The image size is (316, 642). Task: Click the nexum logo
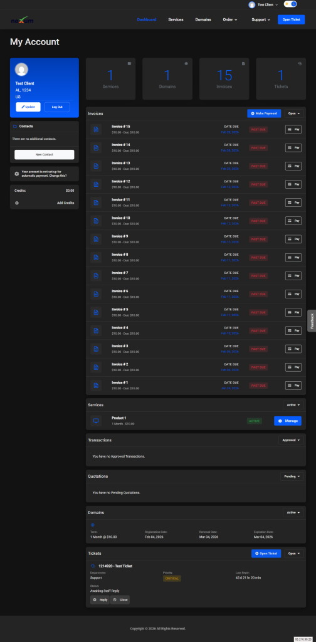pos(22,19)
